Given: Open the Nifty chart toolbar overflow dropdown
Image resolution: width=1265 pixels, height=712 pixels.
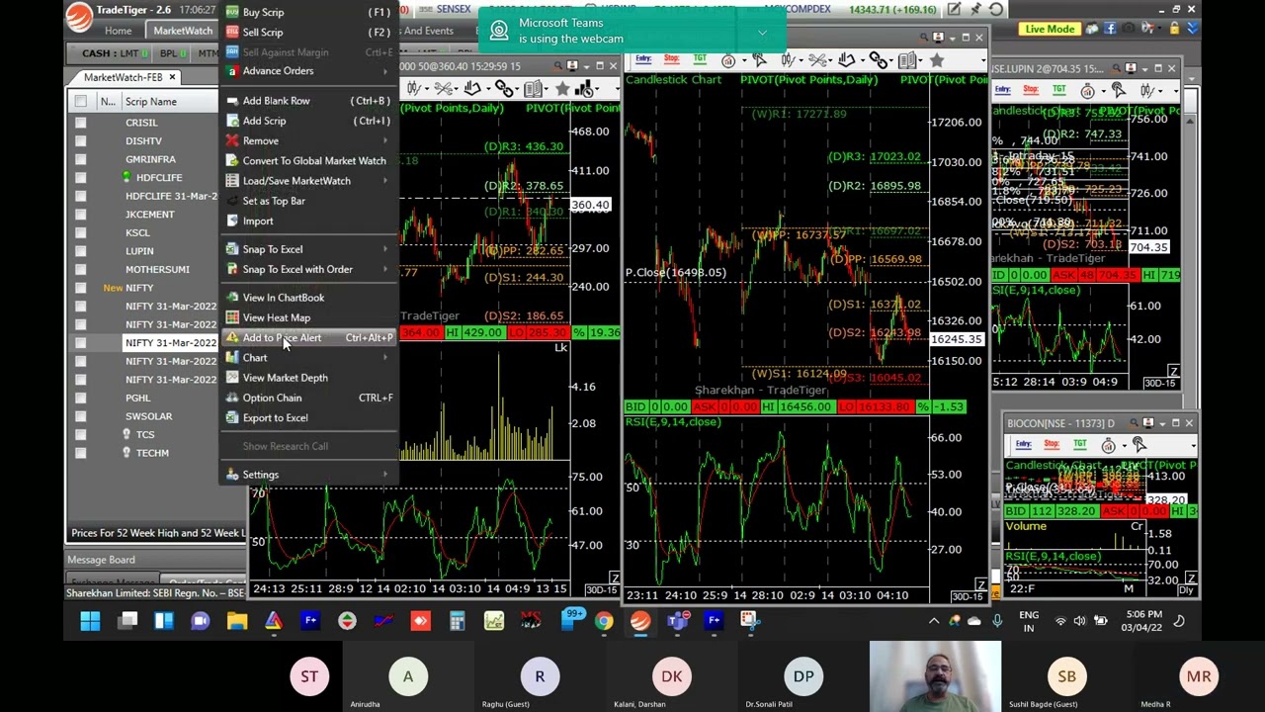Looking at the screenshot, I should coord(982,61).
